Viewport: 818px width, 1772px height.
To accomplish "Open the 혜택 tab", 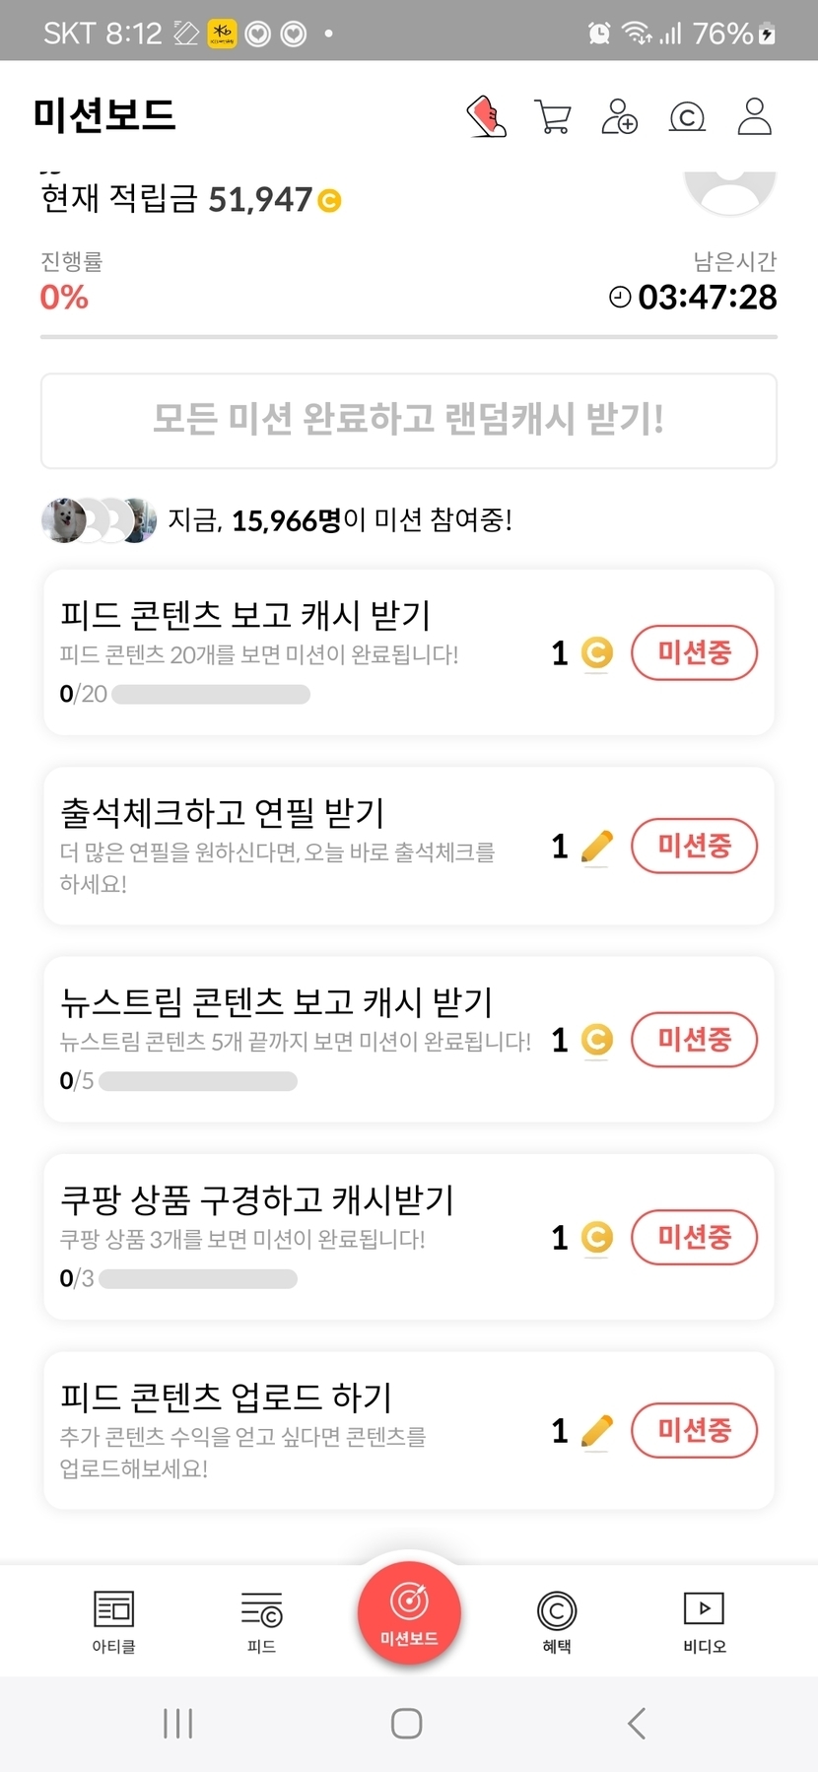I will tap(557, 1621).
